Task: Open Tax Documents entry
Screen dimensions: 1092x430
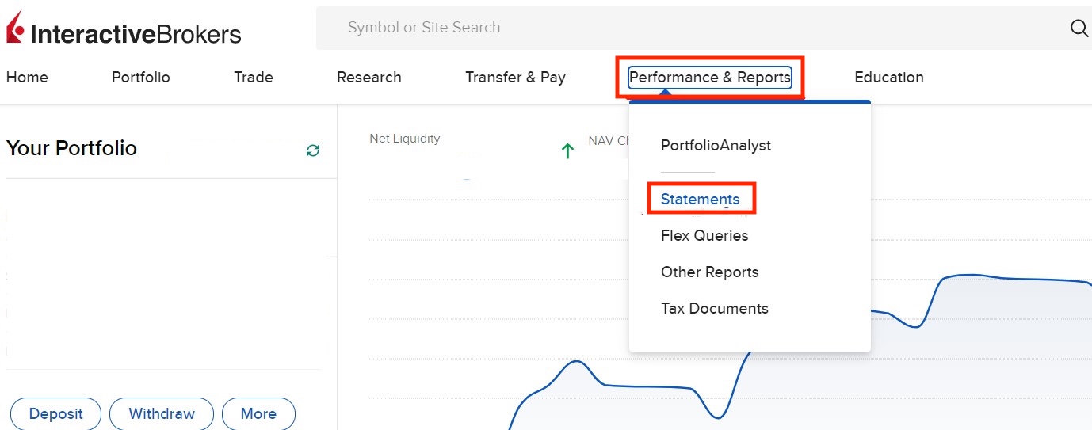Action: tap(715, 309)
